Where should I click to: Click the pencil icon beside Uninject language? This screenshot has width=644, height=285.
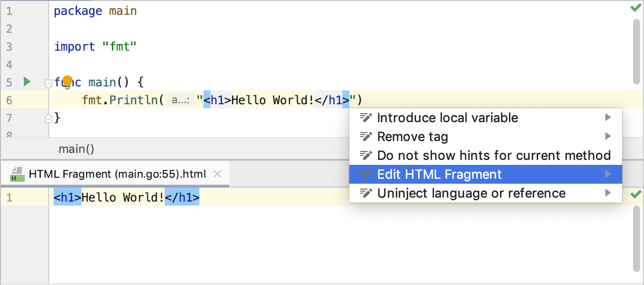tap(366, 193)
